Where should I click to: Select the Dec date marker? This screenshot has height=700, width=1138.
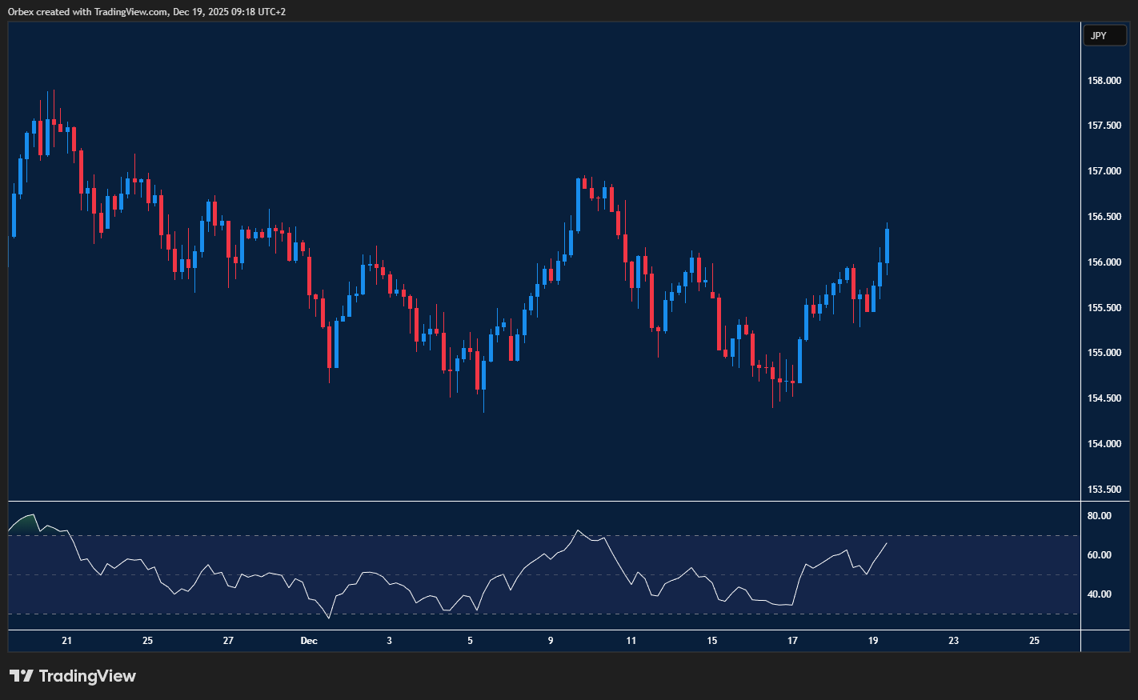(309, 641)
